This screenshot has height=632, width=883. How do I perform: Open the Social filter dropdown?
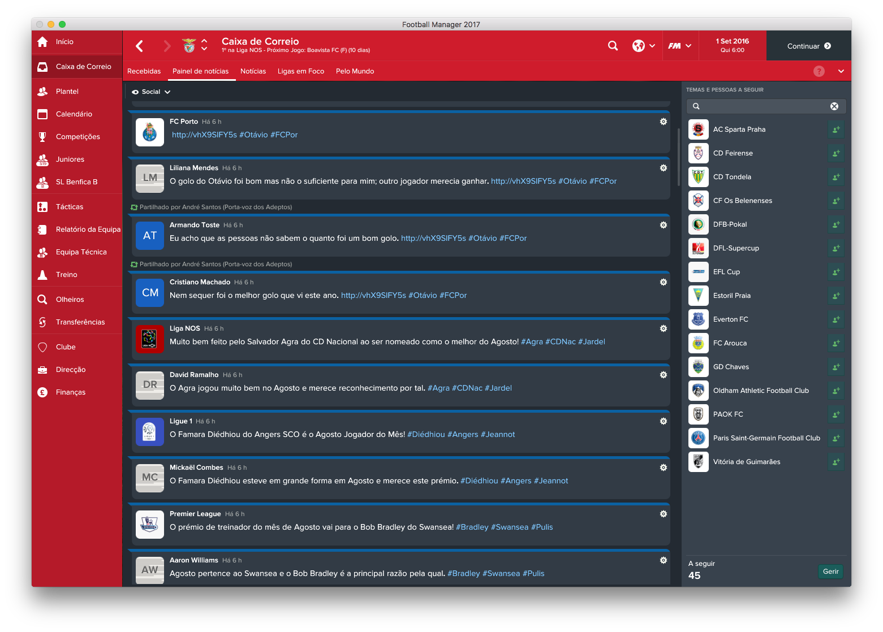click(x=151, y=92)
